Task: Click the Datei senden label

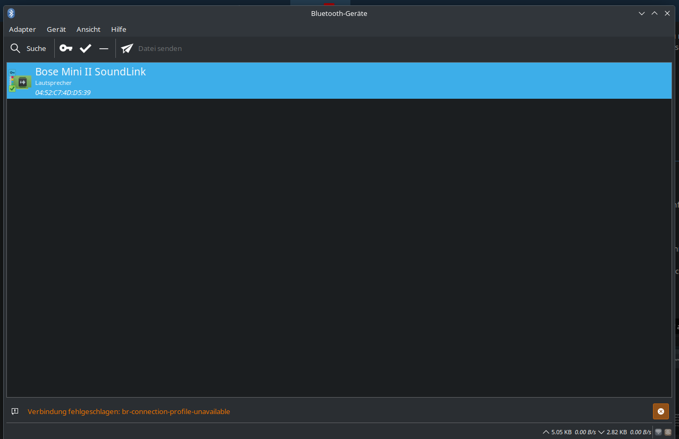Action: point(160,48)
